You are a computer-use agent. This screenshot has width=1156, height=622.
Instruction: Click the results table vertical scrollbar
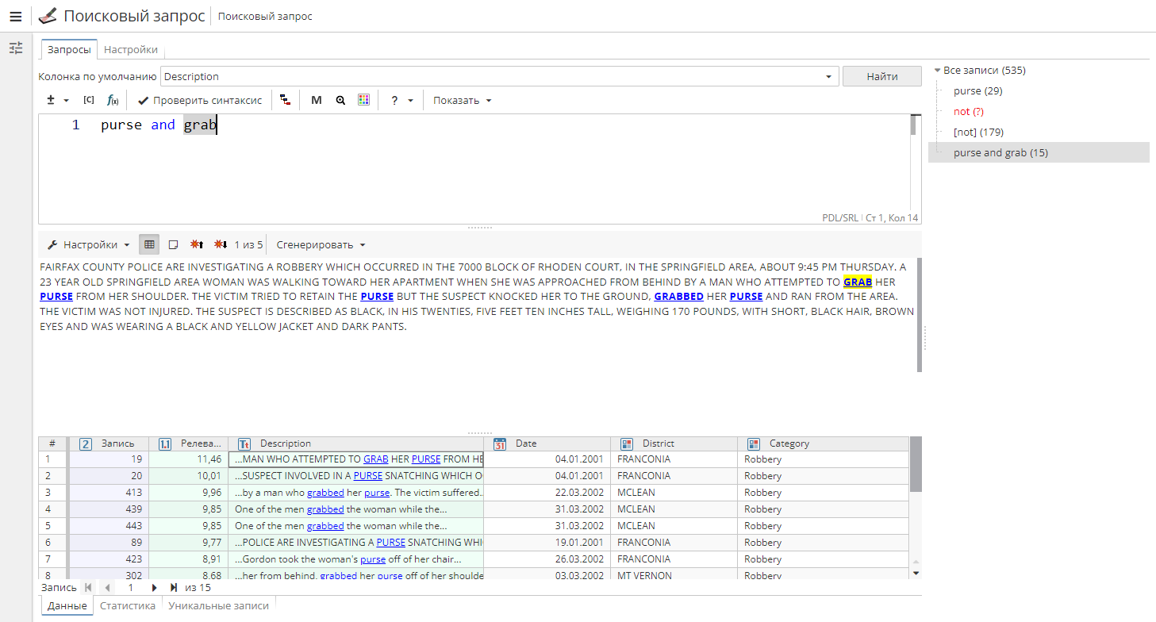pos(916,464)
